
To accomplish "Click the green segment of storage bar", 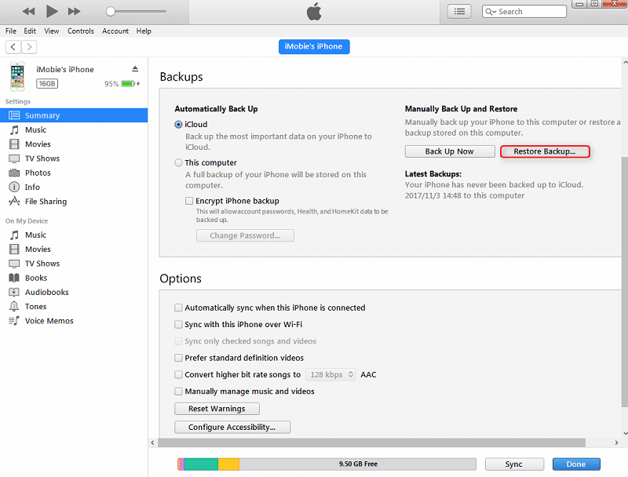I will pos(201,464).
